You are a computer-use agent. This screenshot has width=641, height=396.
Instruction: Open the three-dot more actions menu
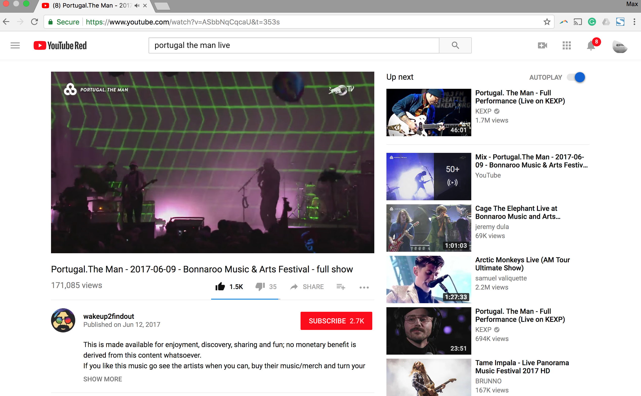click(364, 287)
